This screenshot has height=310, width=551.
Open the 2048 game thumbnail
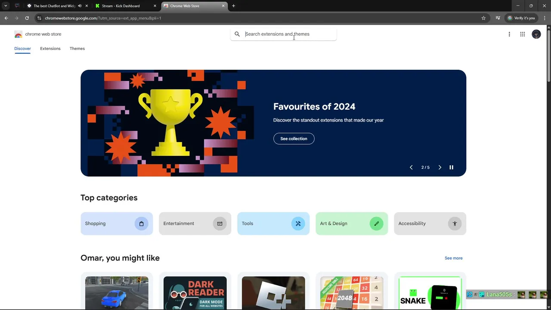point(352,293)
